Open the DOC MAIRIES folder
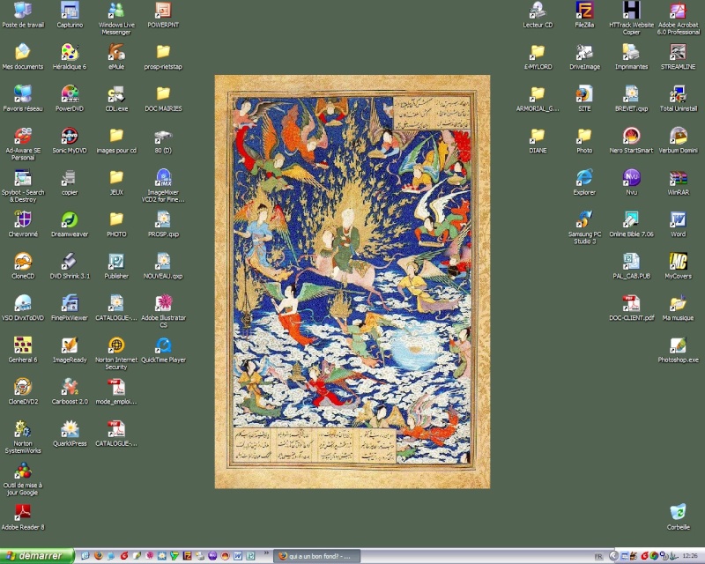 pyautogui.click(x=163, y=98)
